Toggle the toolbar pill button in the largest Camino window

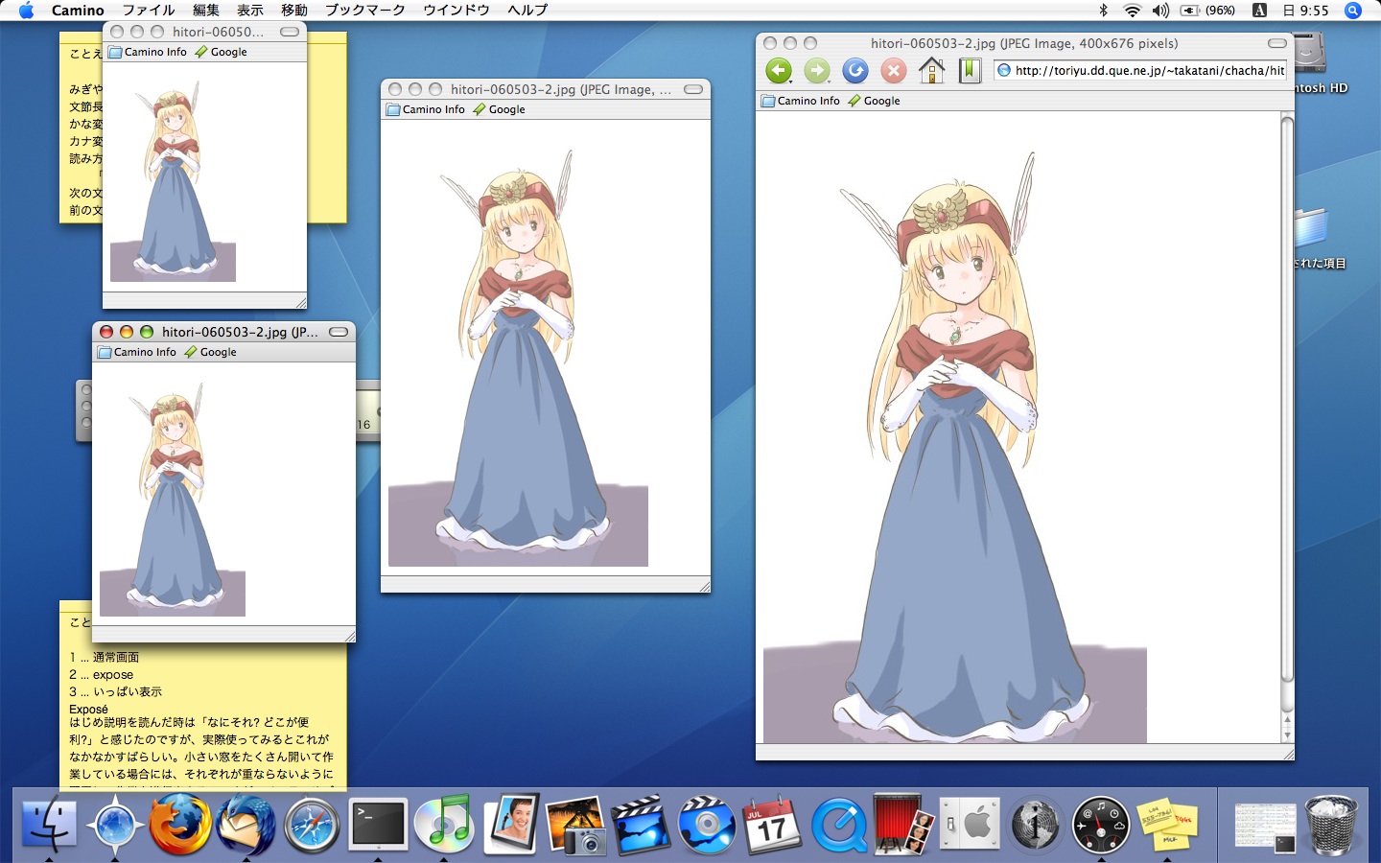click(x=1277, y=43)
